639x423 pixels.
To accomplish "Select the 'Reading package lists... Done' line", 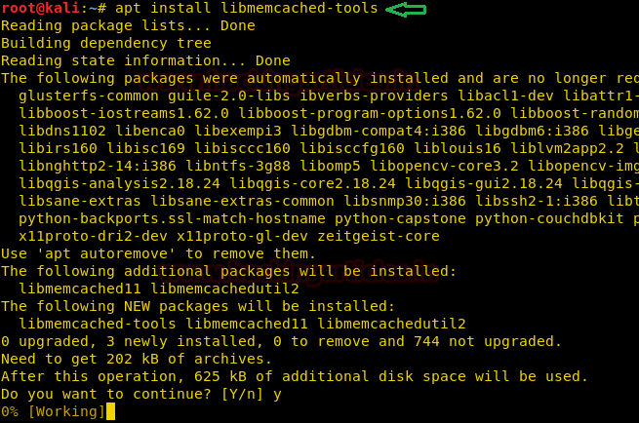I will (x=127, y=26).
